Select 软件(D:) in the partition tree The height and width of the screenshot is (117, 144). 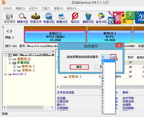28,66
